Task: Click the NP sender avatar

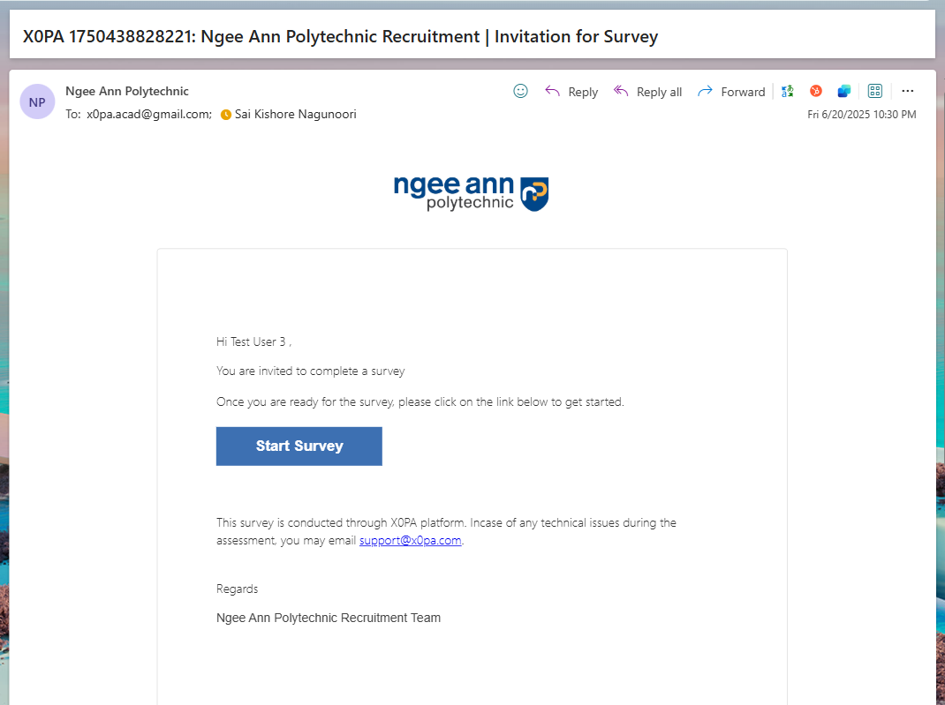Action: click(37, 101)
